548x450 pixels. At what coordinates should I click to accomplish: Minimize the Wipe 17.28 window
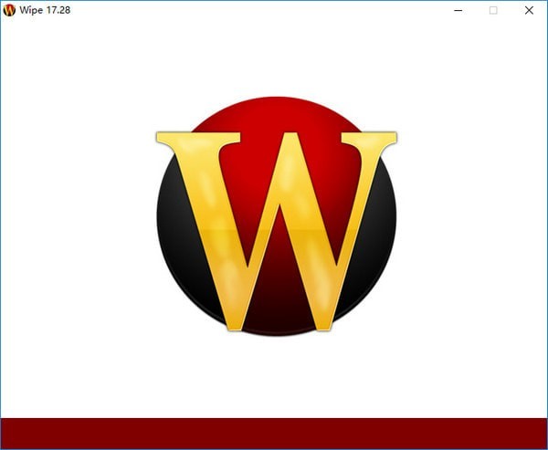click(458, 10)
